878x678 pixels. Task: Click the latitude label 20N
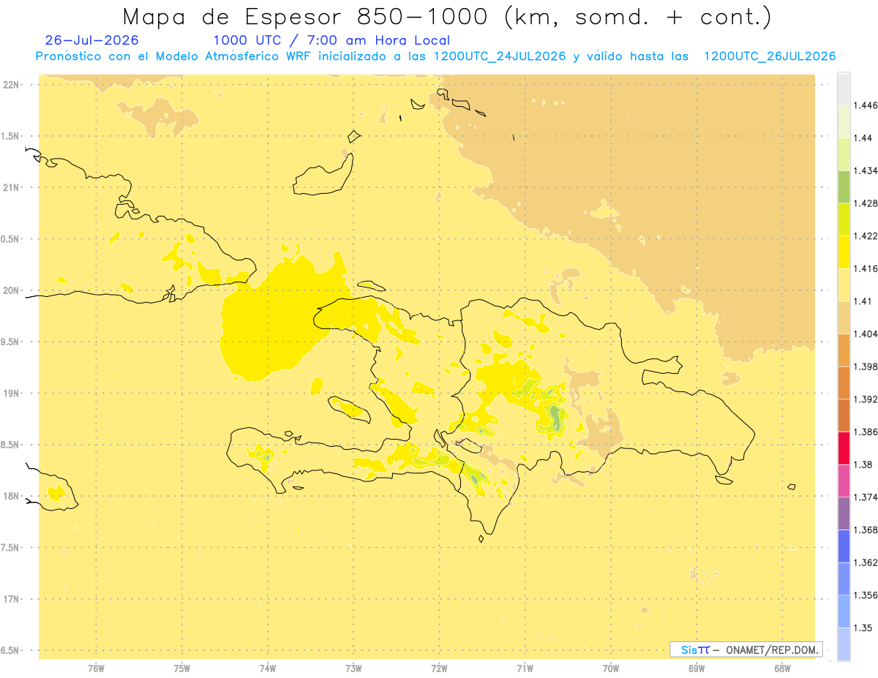tap(10, 290)
